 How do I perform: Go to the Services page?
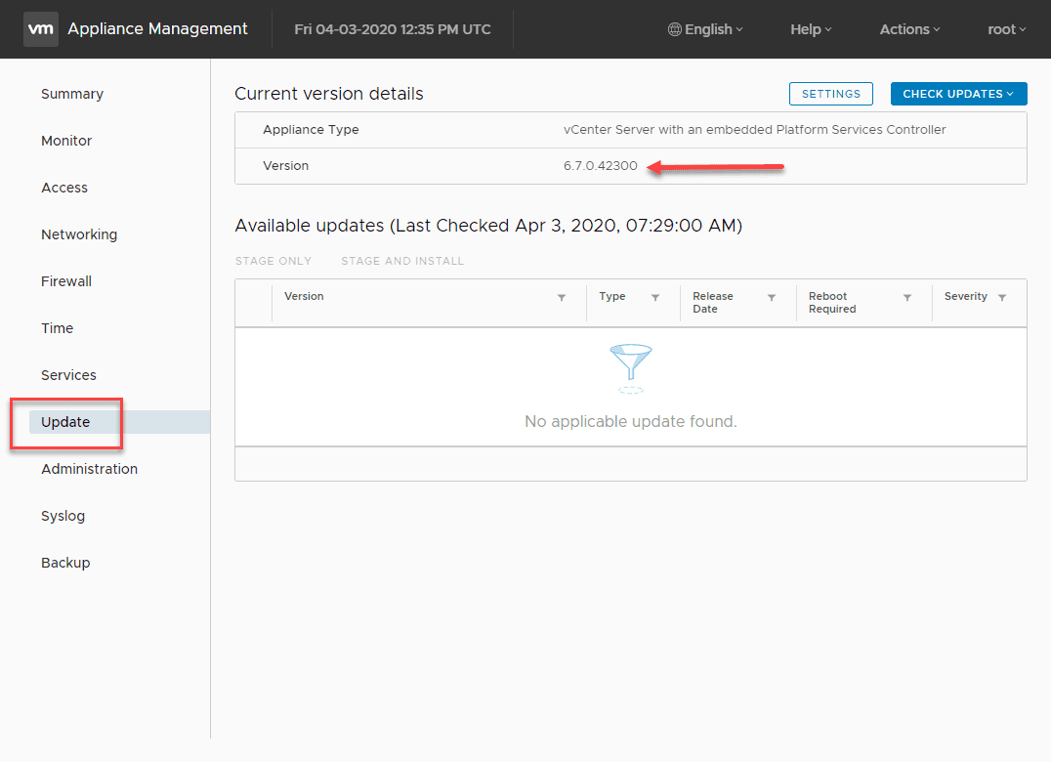pos(68,375)
